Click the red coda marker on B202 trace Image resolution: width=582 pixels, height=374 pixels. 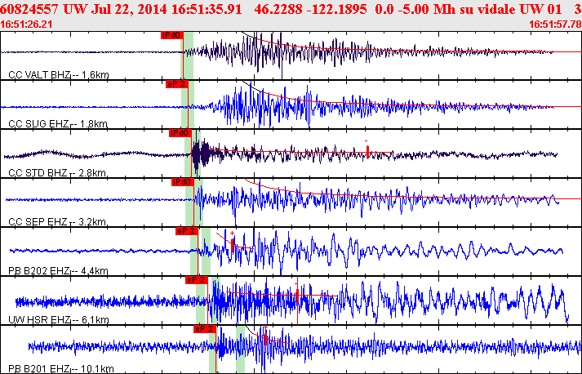pos(233,246)
